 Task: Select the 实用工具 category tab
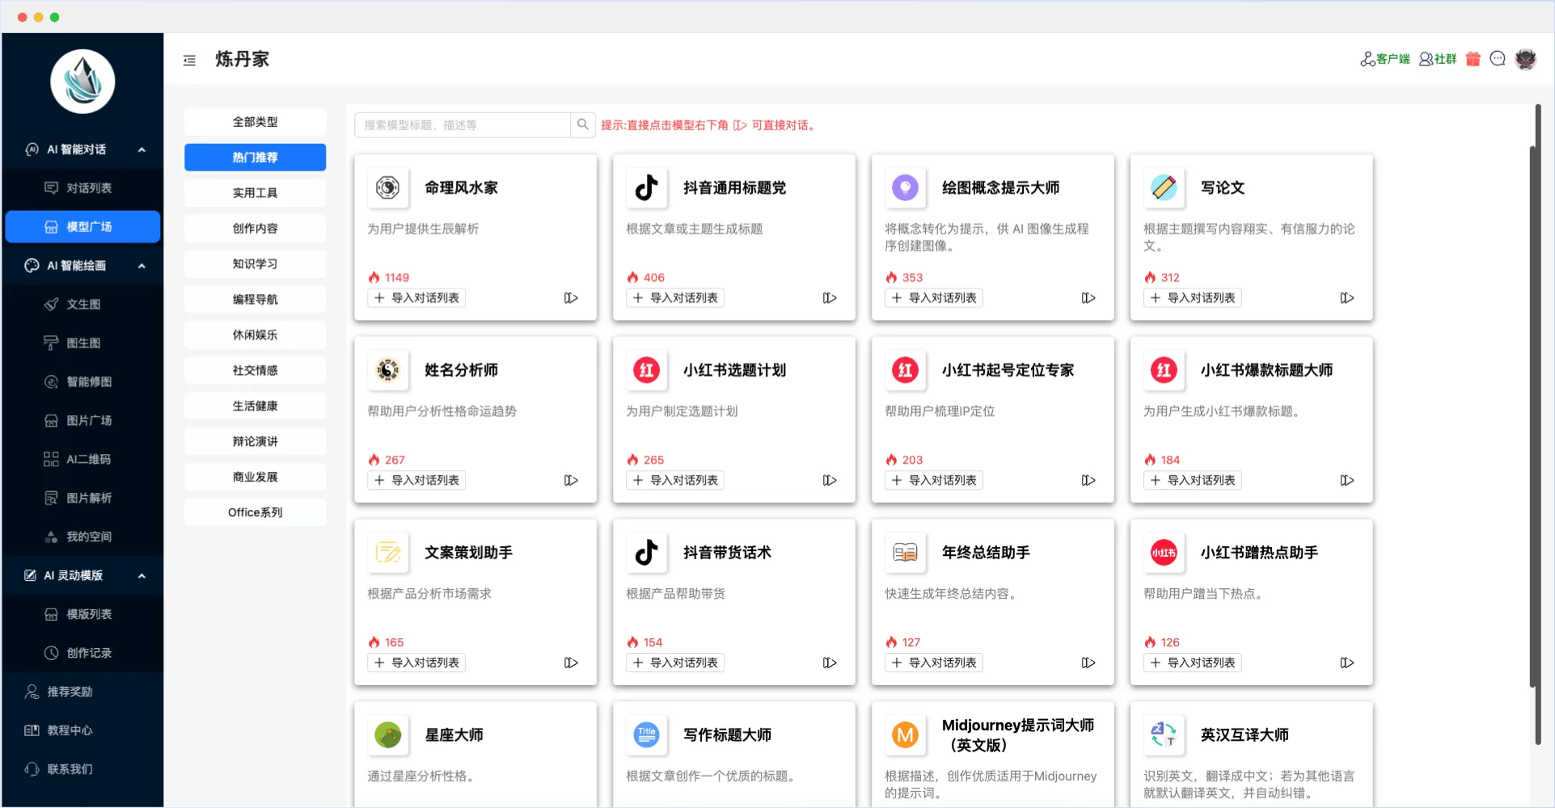click(x=255, y=193)
